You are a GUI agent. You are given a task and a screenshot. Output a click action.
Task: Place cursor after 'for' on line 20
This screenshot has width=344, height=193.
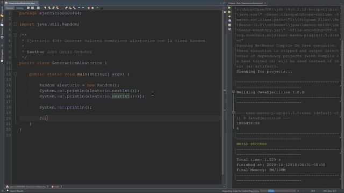pyautogui.click(x=47, y=118)
